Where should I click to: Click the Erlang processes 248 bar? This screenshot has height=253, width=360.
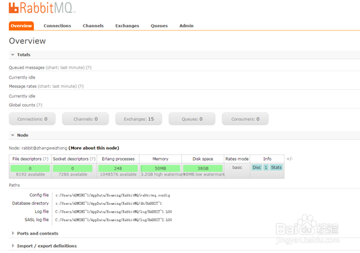(x=118, y=168)
